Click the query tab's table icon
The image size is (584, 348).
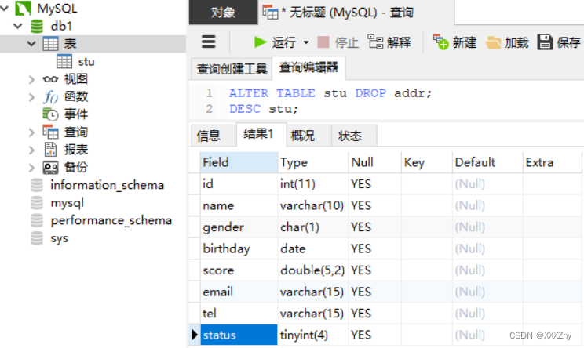click(x=270, y=13)
